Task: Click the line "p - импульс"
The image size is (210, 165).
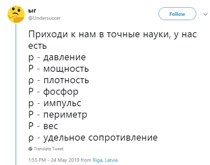Action: 55,103
